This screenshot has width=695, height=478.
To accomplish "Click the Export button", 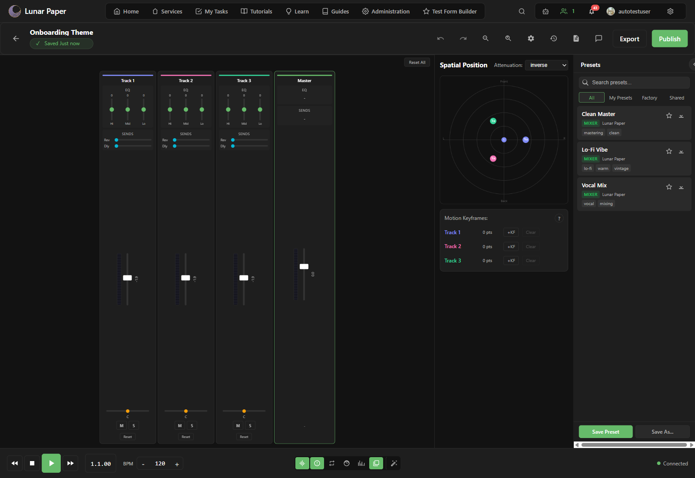I will click(629, 39).
